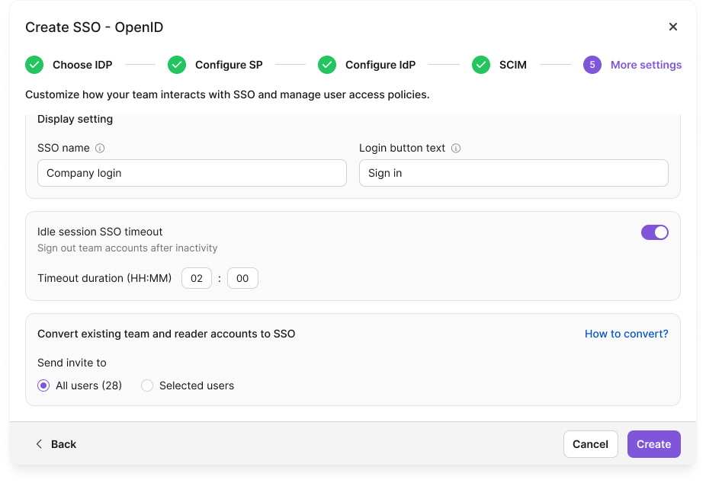Open the SSO name info tooltip icon
706x483 pixels.
point(100,149)
